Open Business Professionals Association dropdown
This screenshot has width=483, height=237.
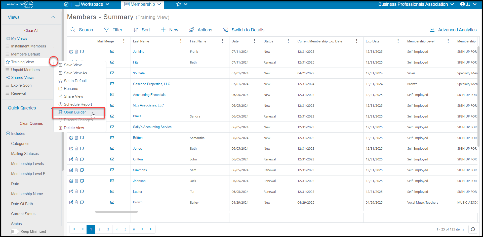pyautogui.click(x=416, y=4)
